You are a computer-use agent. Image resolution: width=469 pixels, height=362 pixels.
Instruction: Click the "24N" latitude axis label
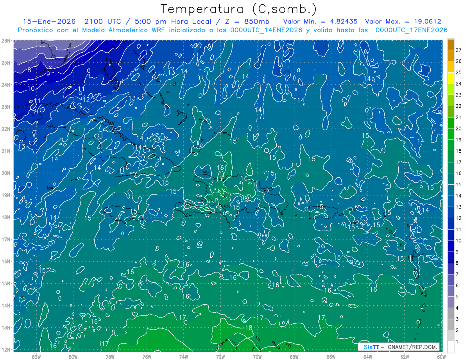[x=6, y=85]
